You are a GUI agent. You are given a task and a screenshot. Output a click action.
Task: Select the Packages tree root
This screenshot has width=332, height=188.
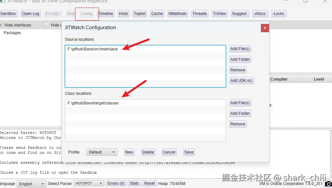coord(12,33)
